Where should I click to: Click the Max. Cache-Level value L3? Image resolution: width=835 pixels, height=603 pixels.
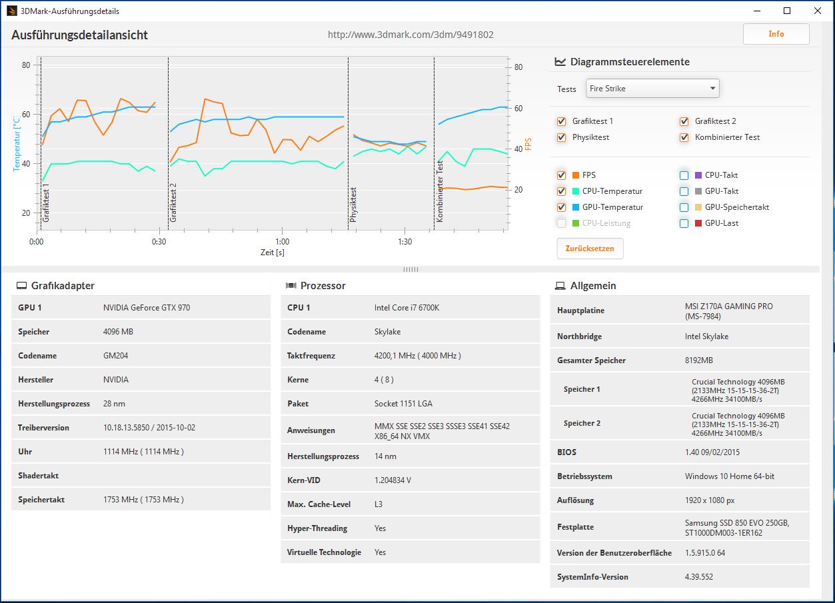379,504
